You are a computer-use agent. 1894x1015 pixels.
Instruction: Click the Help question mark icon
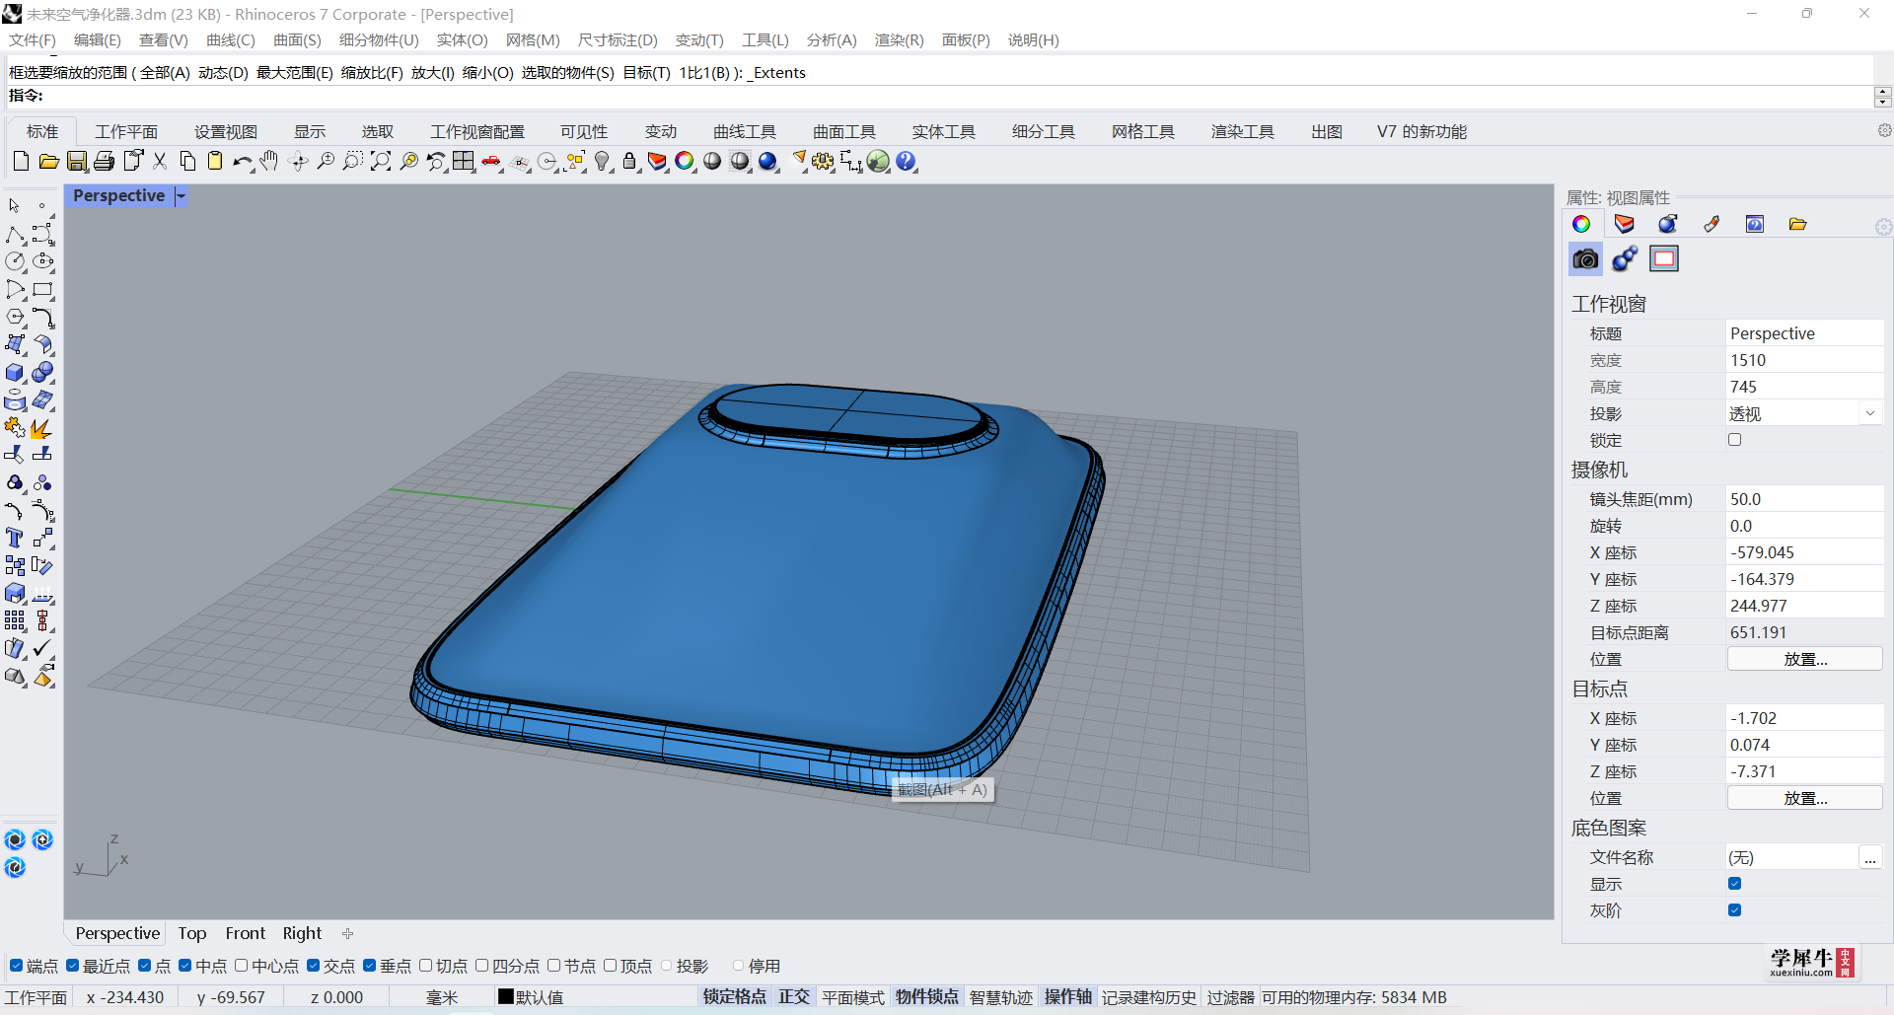point(906,161)
